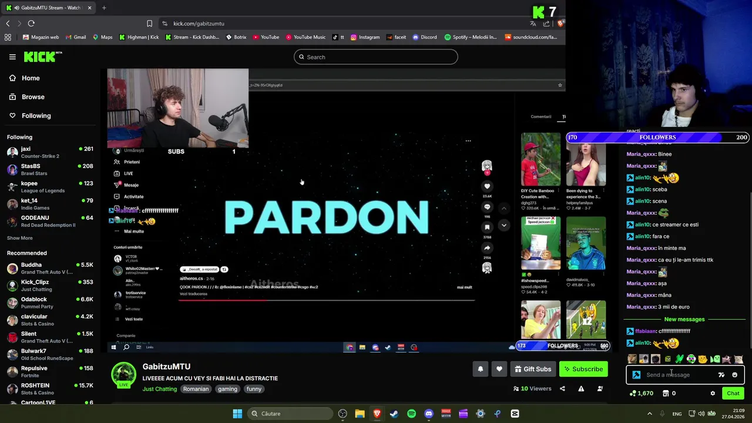The height and width of the screenshot is (423, 752).
Task: Open the user list icon beside report
Action: [x=600, y=388]
